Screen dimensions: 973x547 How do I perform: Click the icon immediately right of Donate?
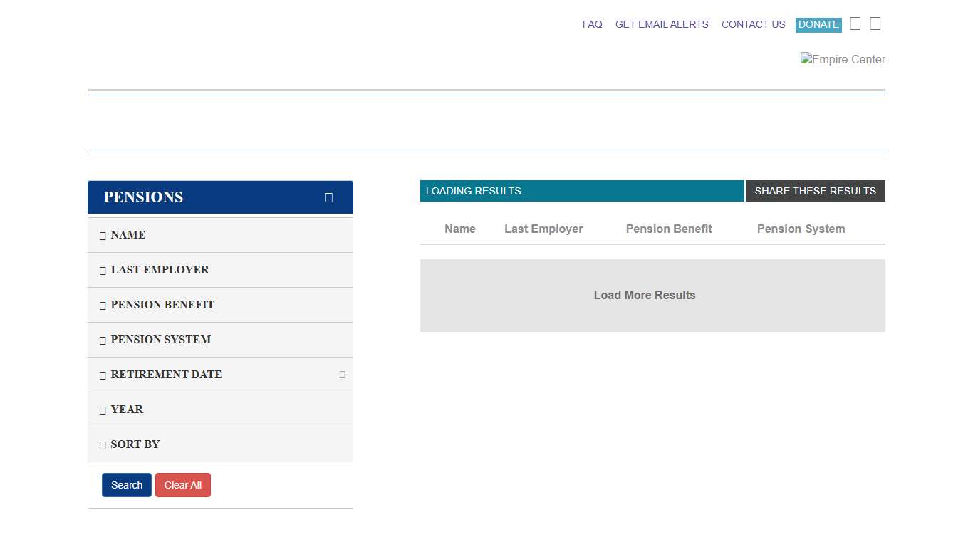click(855, 24)
